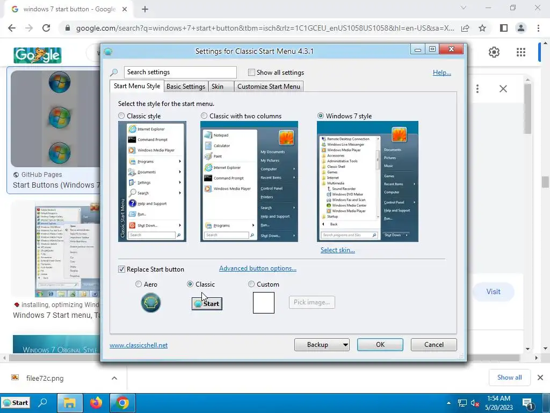Click the empty Custom button image box

coord(264,303)
